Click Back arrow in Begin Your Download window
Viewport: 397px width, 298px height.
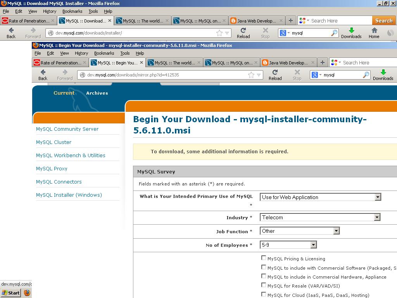(43, 72)
